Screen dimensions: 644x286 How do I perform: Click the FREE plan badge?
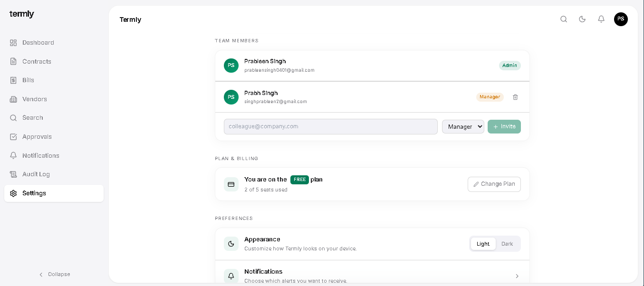(299, 180)
